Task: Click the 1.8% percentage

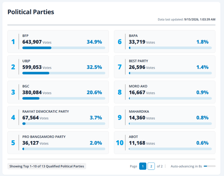Action: pos(202,42)
